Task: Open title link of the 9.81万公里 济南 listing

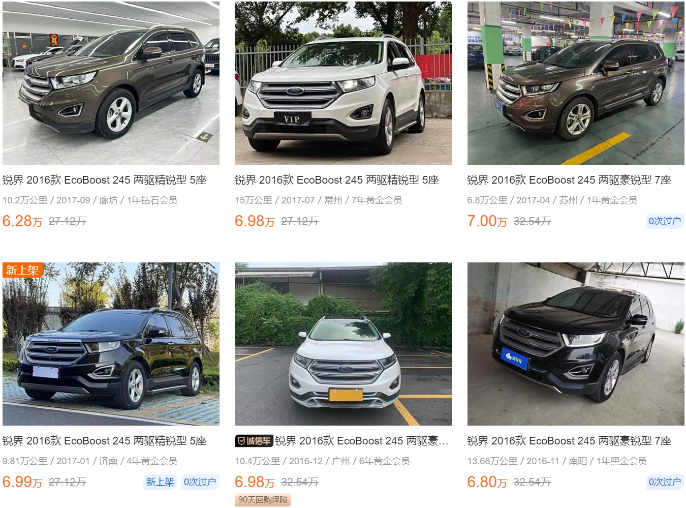Action: click(x=104, y=441)
